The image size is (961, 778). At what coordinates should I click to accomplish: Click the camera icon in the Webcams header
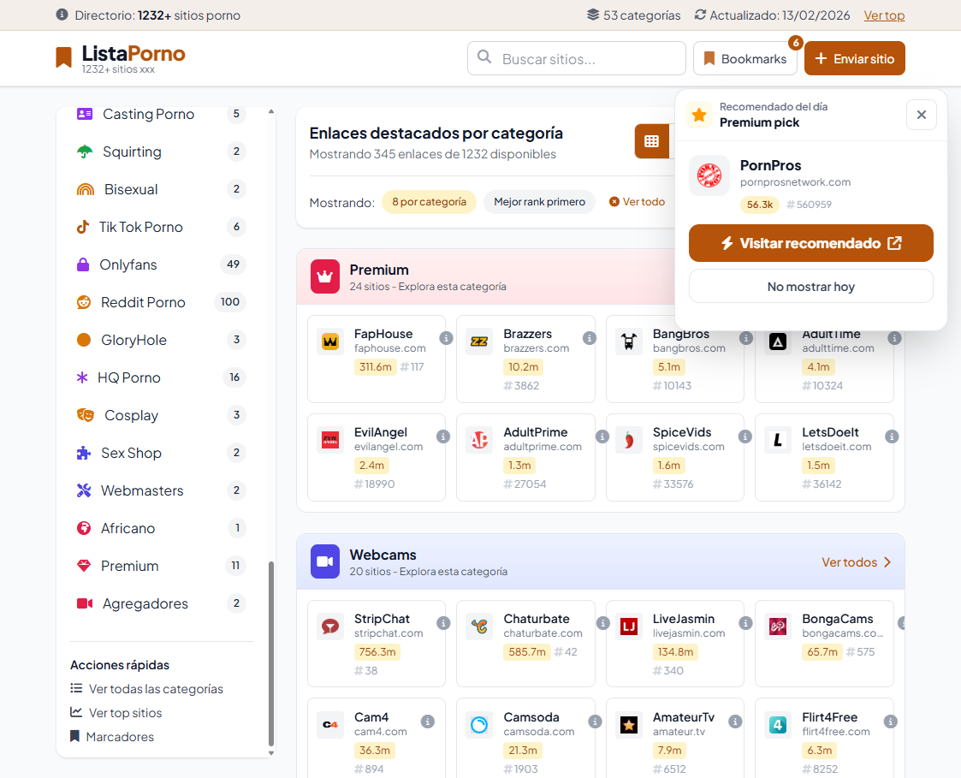[x=325, y=561]
